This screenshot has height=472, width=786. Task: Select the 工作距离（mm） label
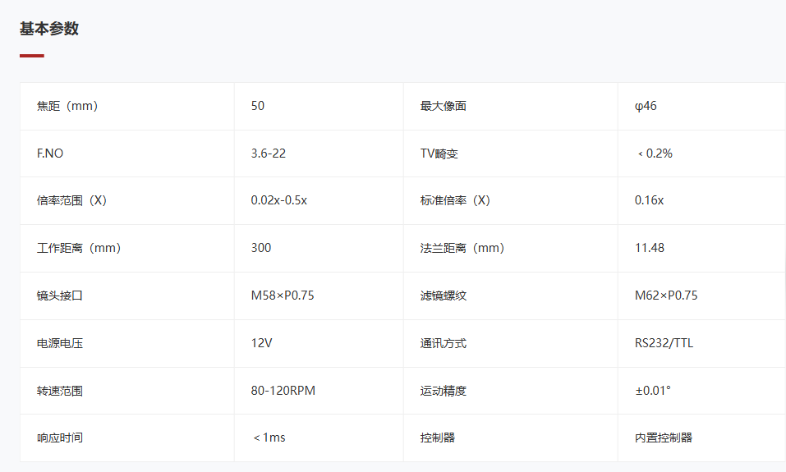coord(79,248)
